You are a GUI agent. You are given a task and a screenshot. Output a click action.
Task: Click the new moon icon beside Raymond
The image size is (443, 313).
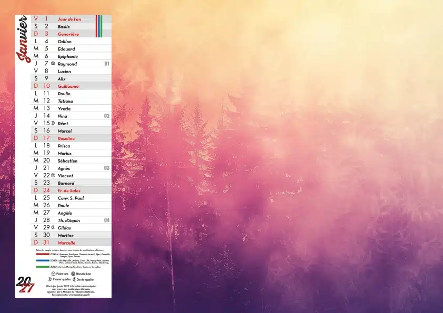pyautogui.click(x=53, y=64)
